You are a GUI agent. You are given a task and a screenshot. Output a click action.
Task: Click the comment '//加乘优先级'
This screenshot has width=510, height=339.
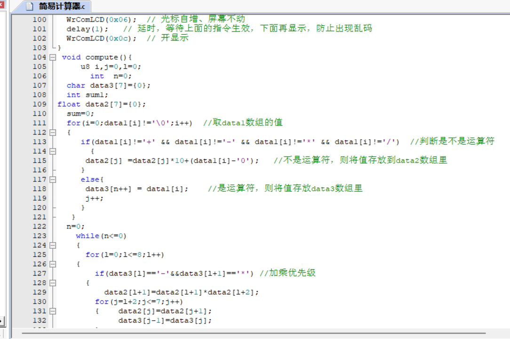287,273
